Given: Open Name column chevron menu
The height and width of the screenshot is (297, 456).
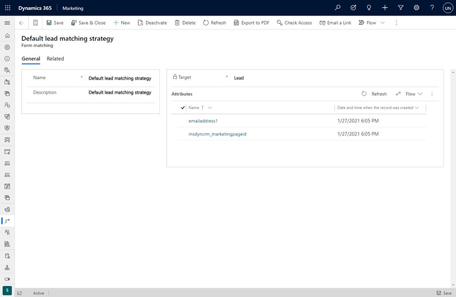Looking at the screenshot, I should 210,108.
